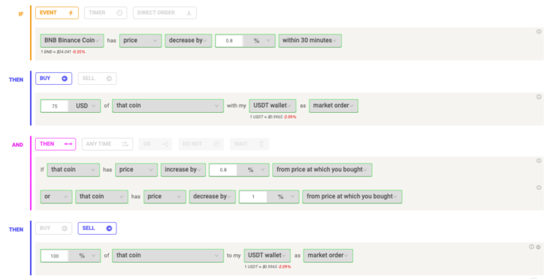This screenshot has width=549, height=279.
Task: Click the info icon on the sell order row
Action: (x=532, y=247)
